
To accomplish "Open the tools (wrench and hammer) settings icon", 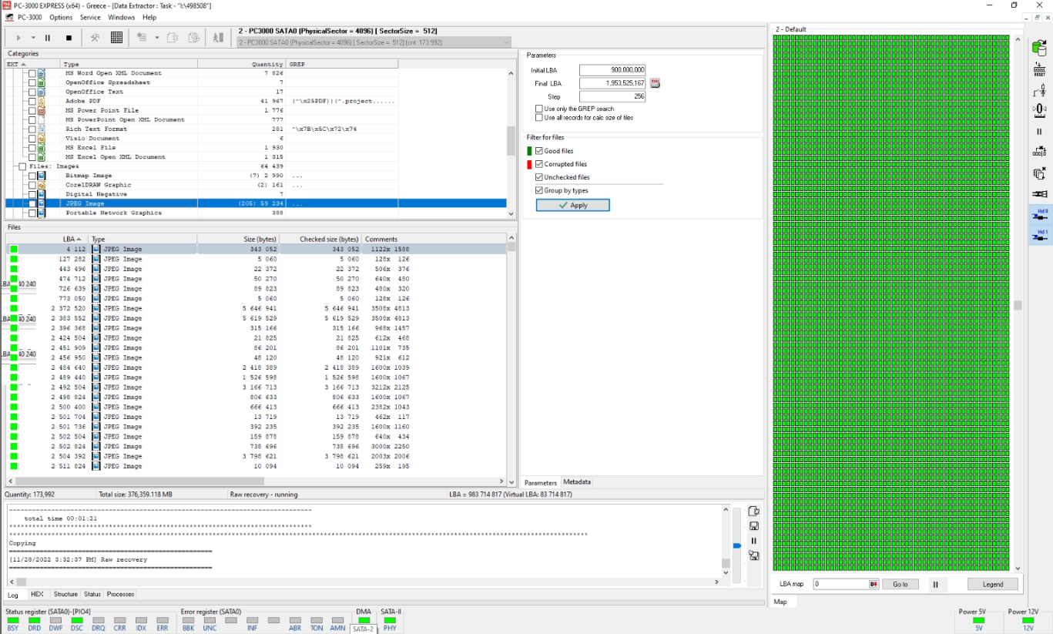I will (96, 38).
